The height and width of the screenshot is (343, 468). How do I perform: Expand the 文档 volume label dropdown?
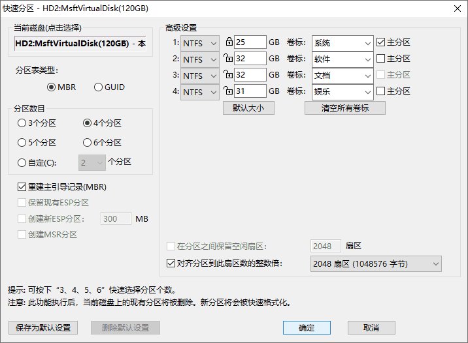(368, 76)
